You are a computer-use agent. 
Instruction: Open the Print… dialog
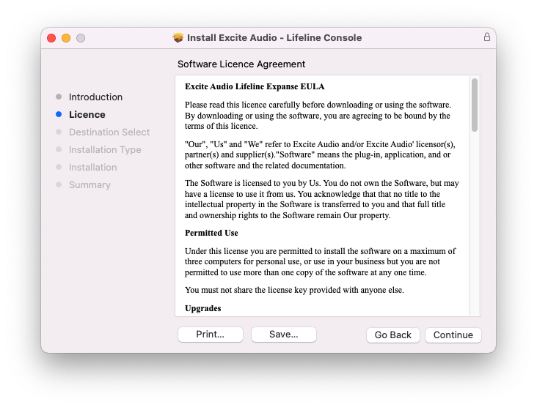(x=210, y=335)
